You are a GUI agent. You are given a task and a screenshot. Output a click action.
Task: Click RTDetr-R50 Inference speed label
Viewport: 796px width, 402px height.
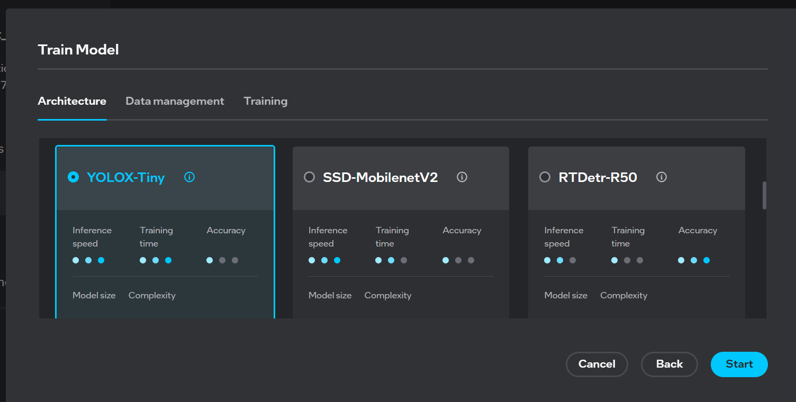564,237
